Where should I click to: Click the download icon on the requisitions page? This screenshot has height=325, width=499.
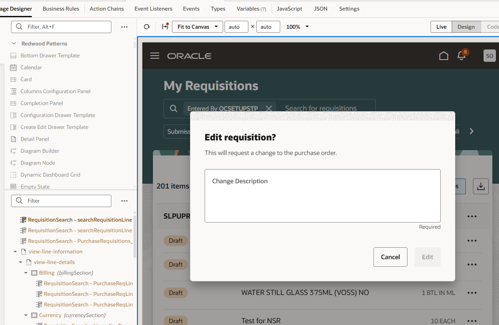(x=481, y=186)
